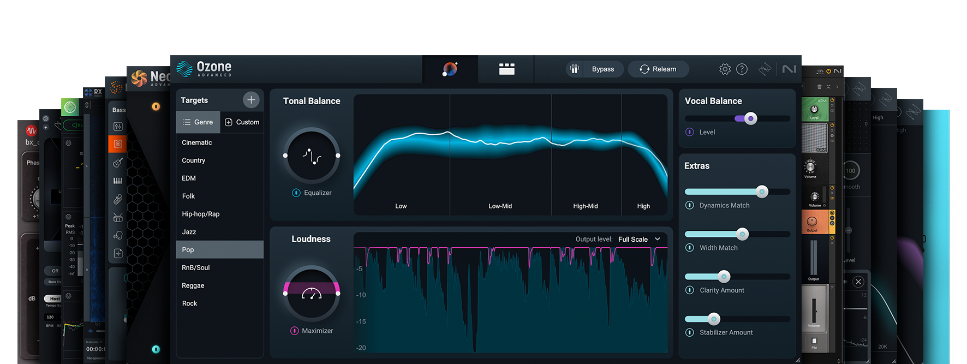The image size is (967, 364).
Task: Toggle Width Match power button
Action: [x=690, y=248]
